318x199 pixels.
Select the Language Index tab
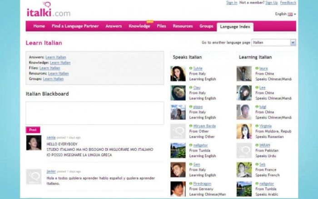point(235,27)
